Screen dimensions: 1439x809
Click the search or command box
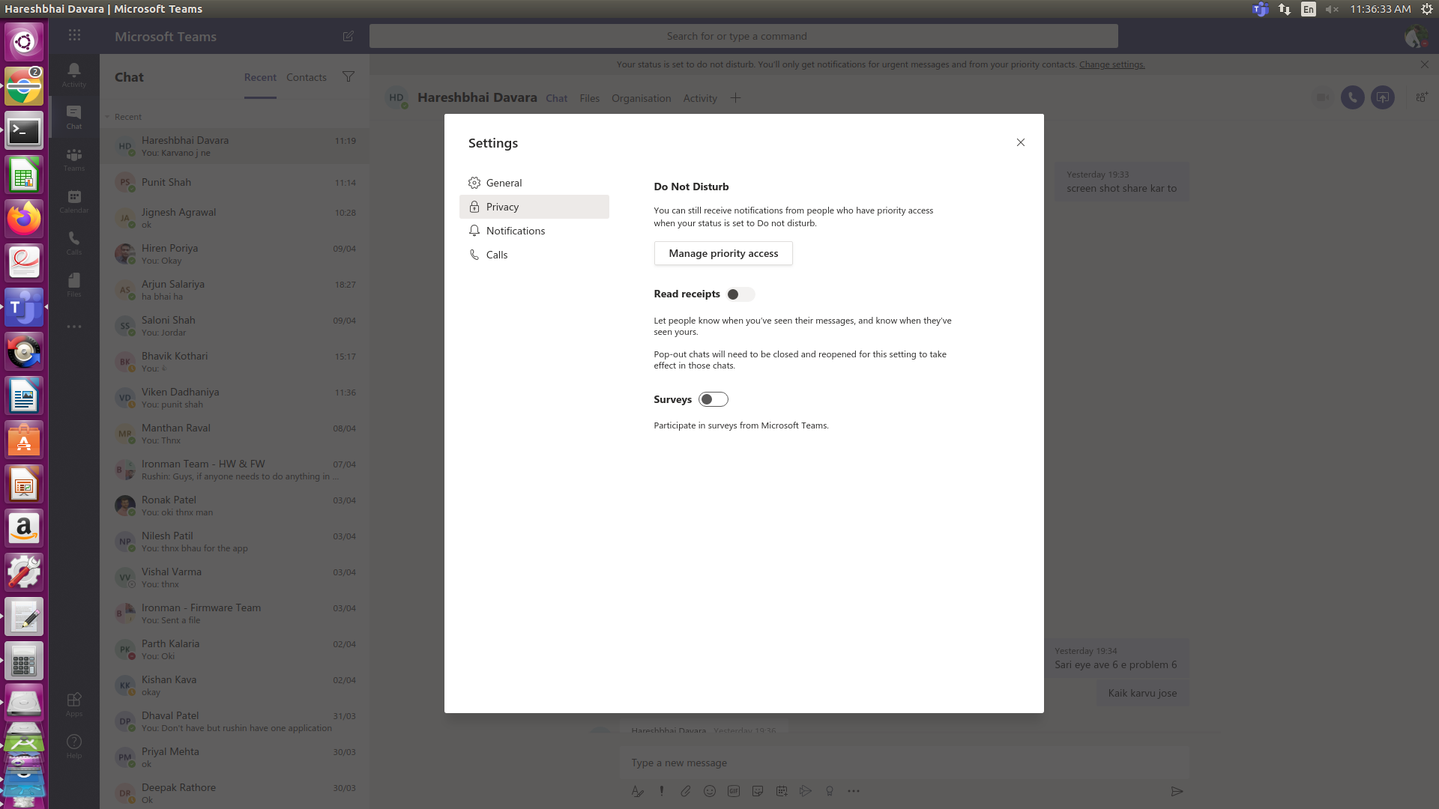coord(743,36)
